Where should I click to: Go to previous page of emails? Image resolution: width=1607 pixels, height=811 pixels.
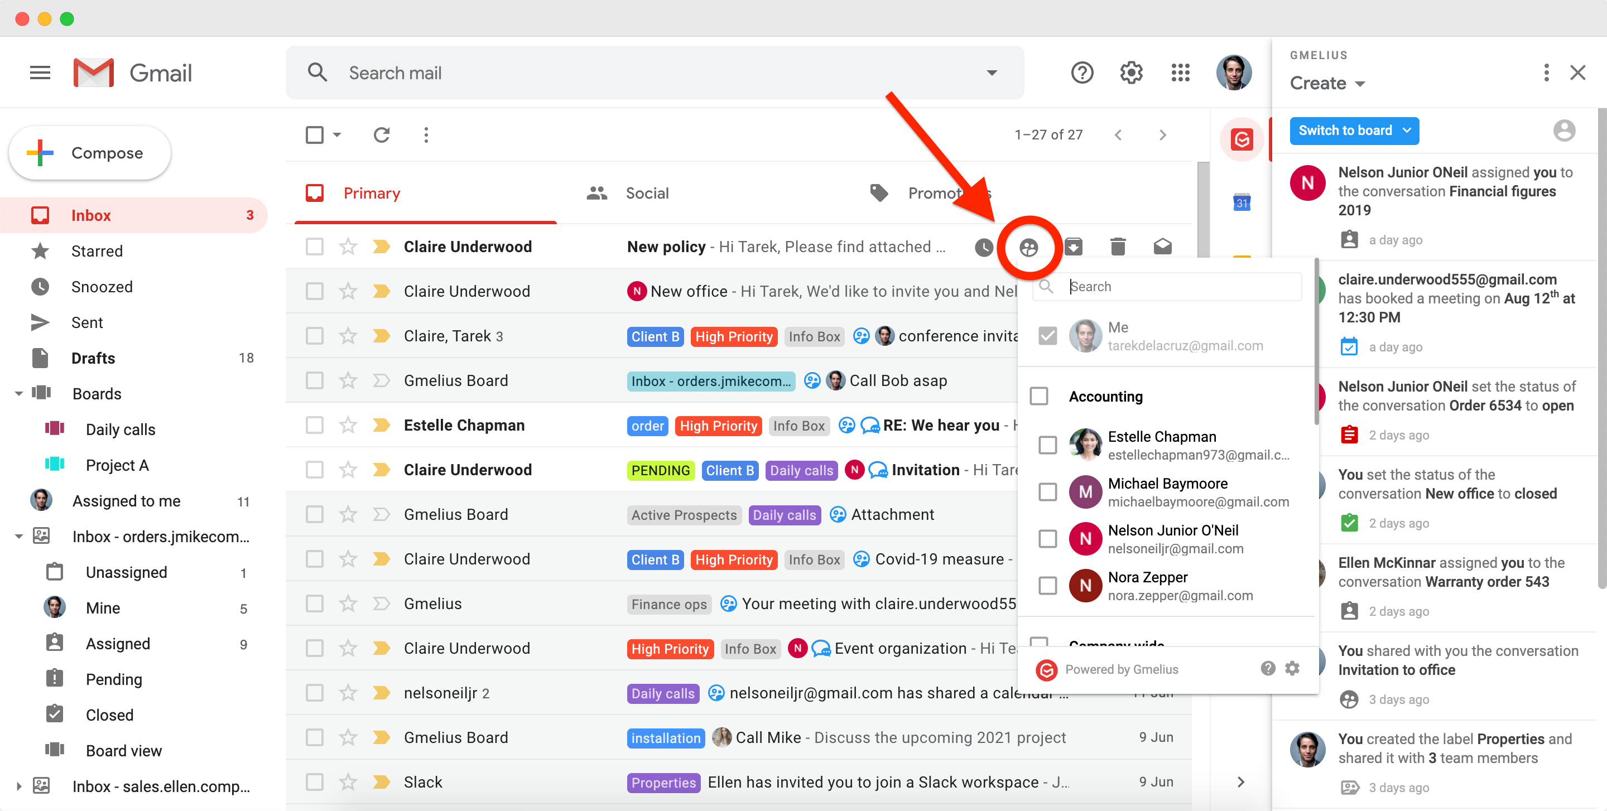[x=1118, y=134]
